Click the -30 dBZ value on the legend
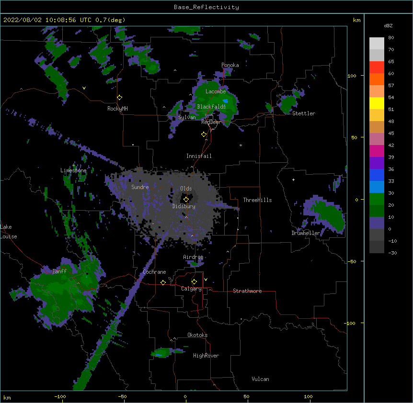This screenshot has height=403, width=413. pyautogui.click(x=392, y=253)
